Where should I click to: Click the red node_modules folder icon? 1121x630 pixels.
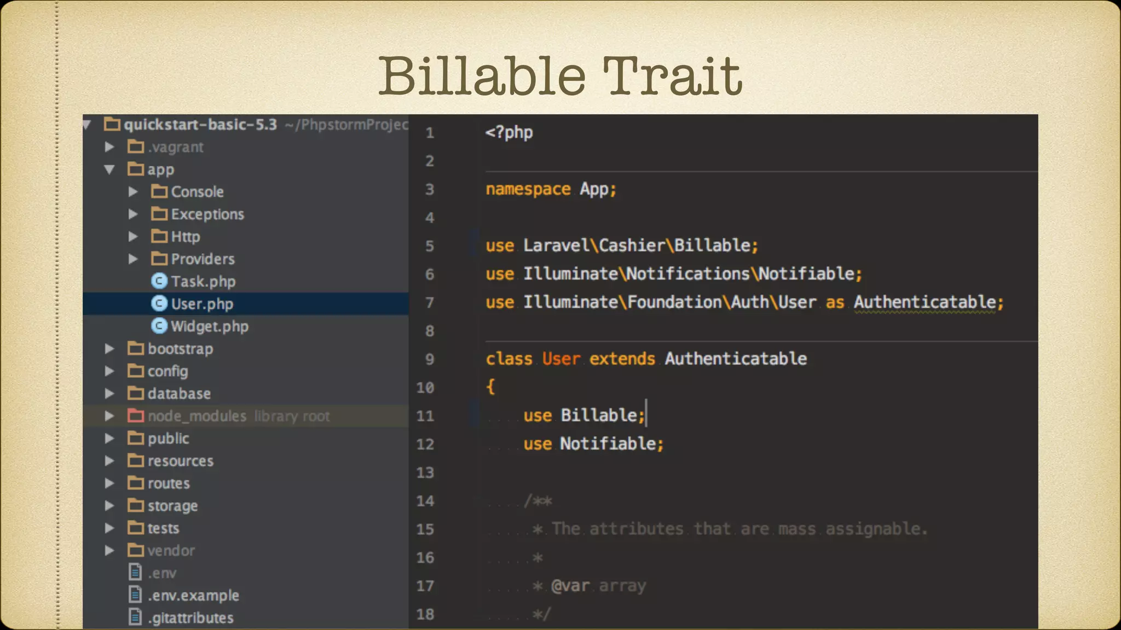[x=136, y=416]
